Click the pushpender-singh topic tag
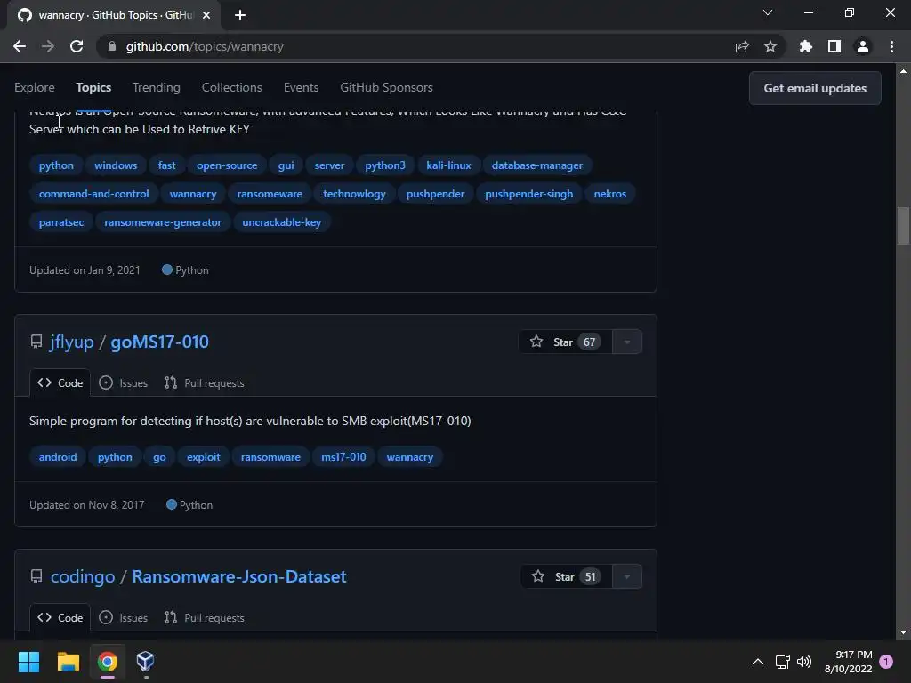This screenshot has height=683, width=911. (528, 193)
